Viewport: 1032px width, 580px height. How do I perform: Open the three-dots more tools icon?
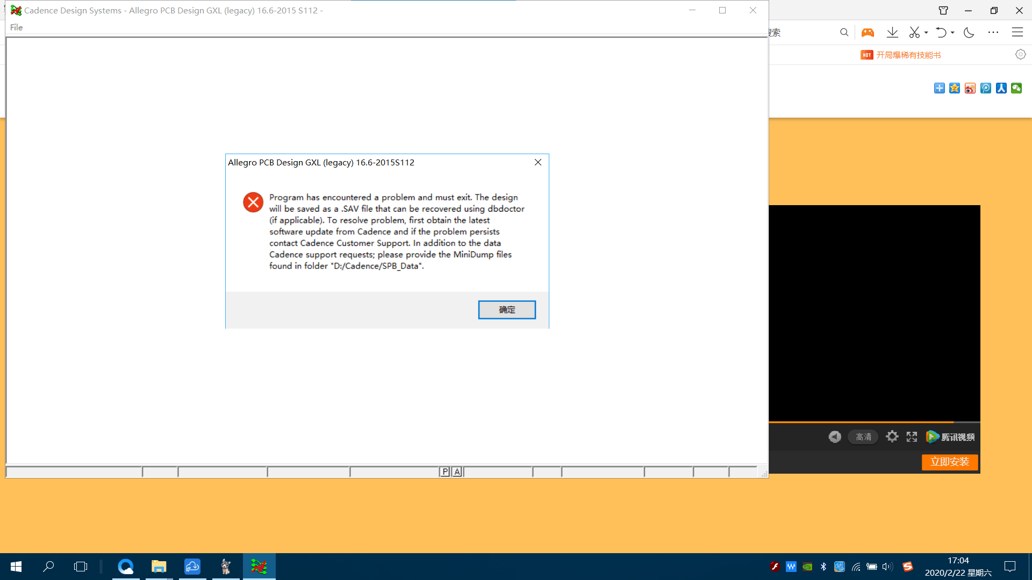[993, 33]
